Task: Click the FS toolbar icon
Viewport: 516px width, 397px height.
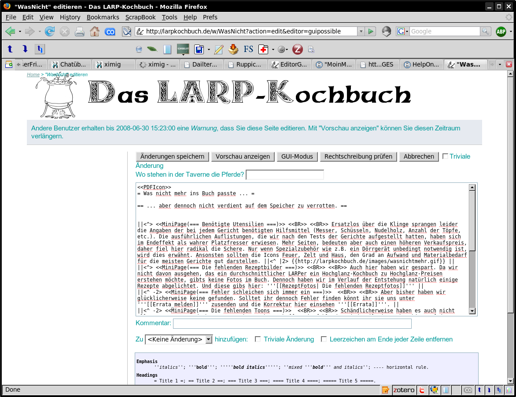Action: click(x=248, y=49)
